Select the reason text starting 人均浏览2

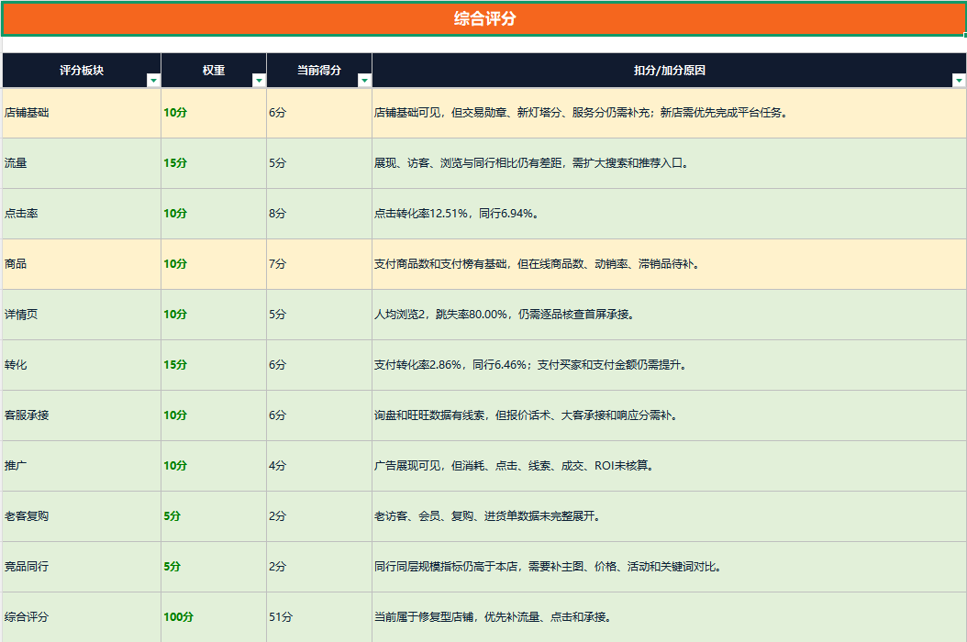point(505,315)
